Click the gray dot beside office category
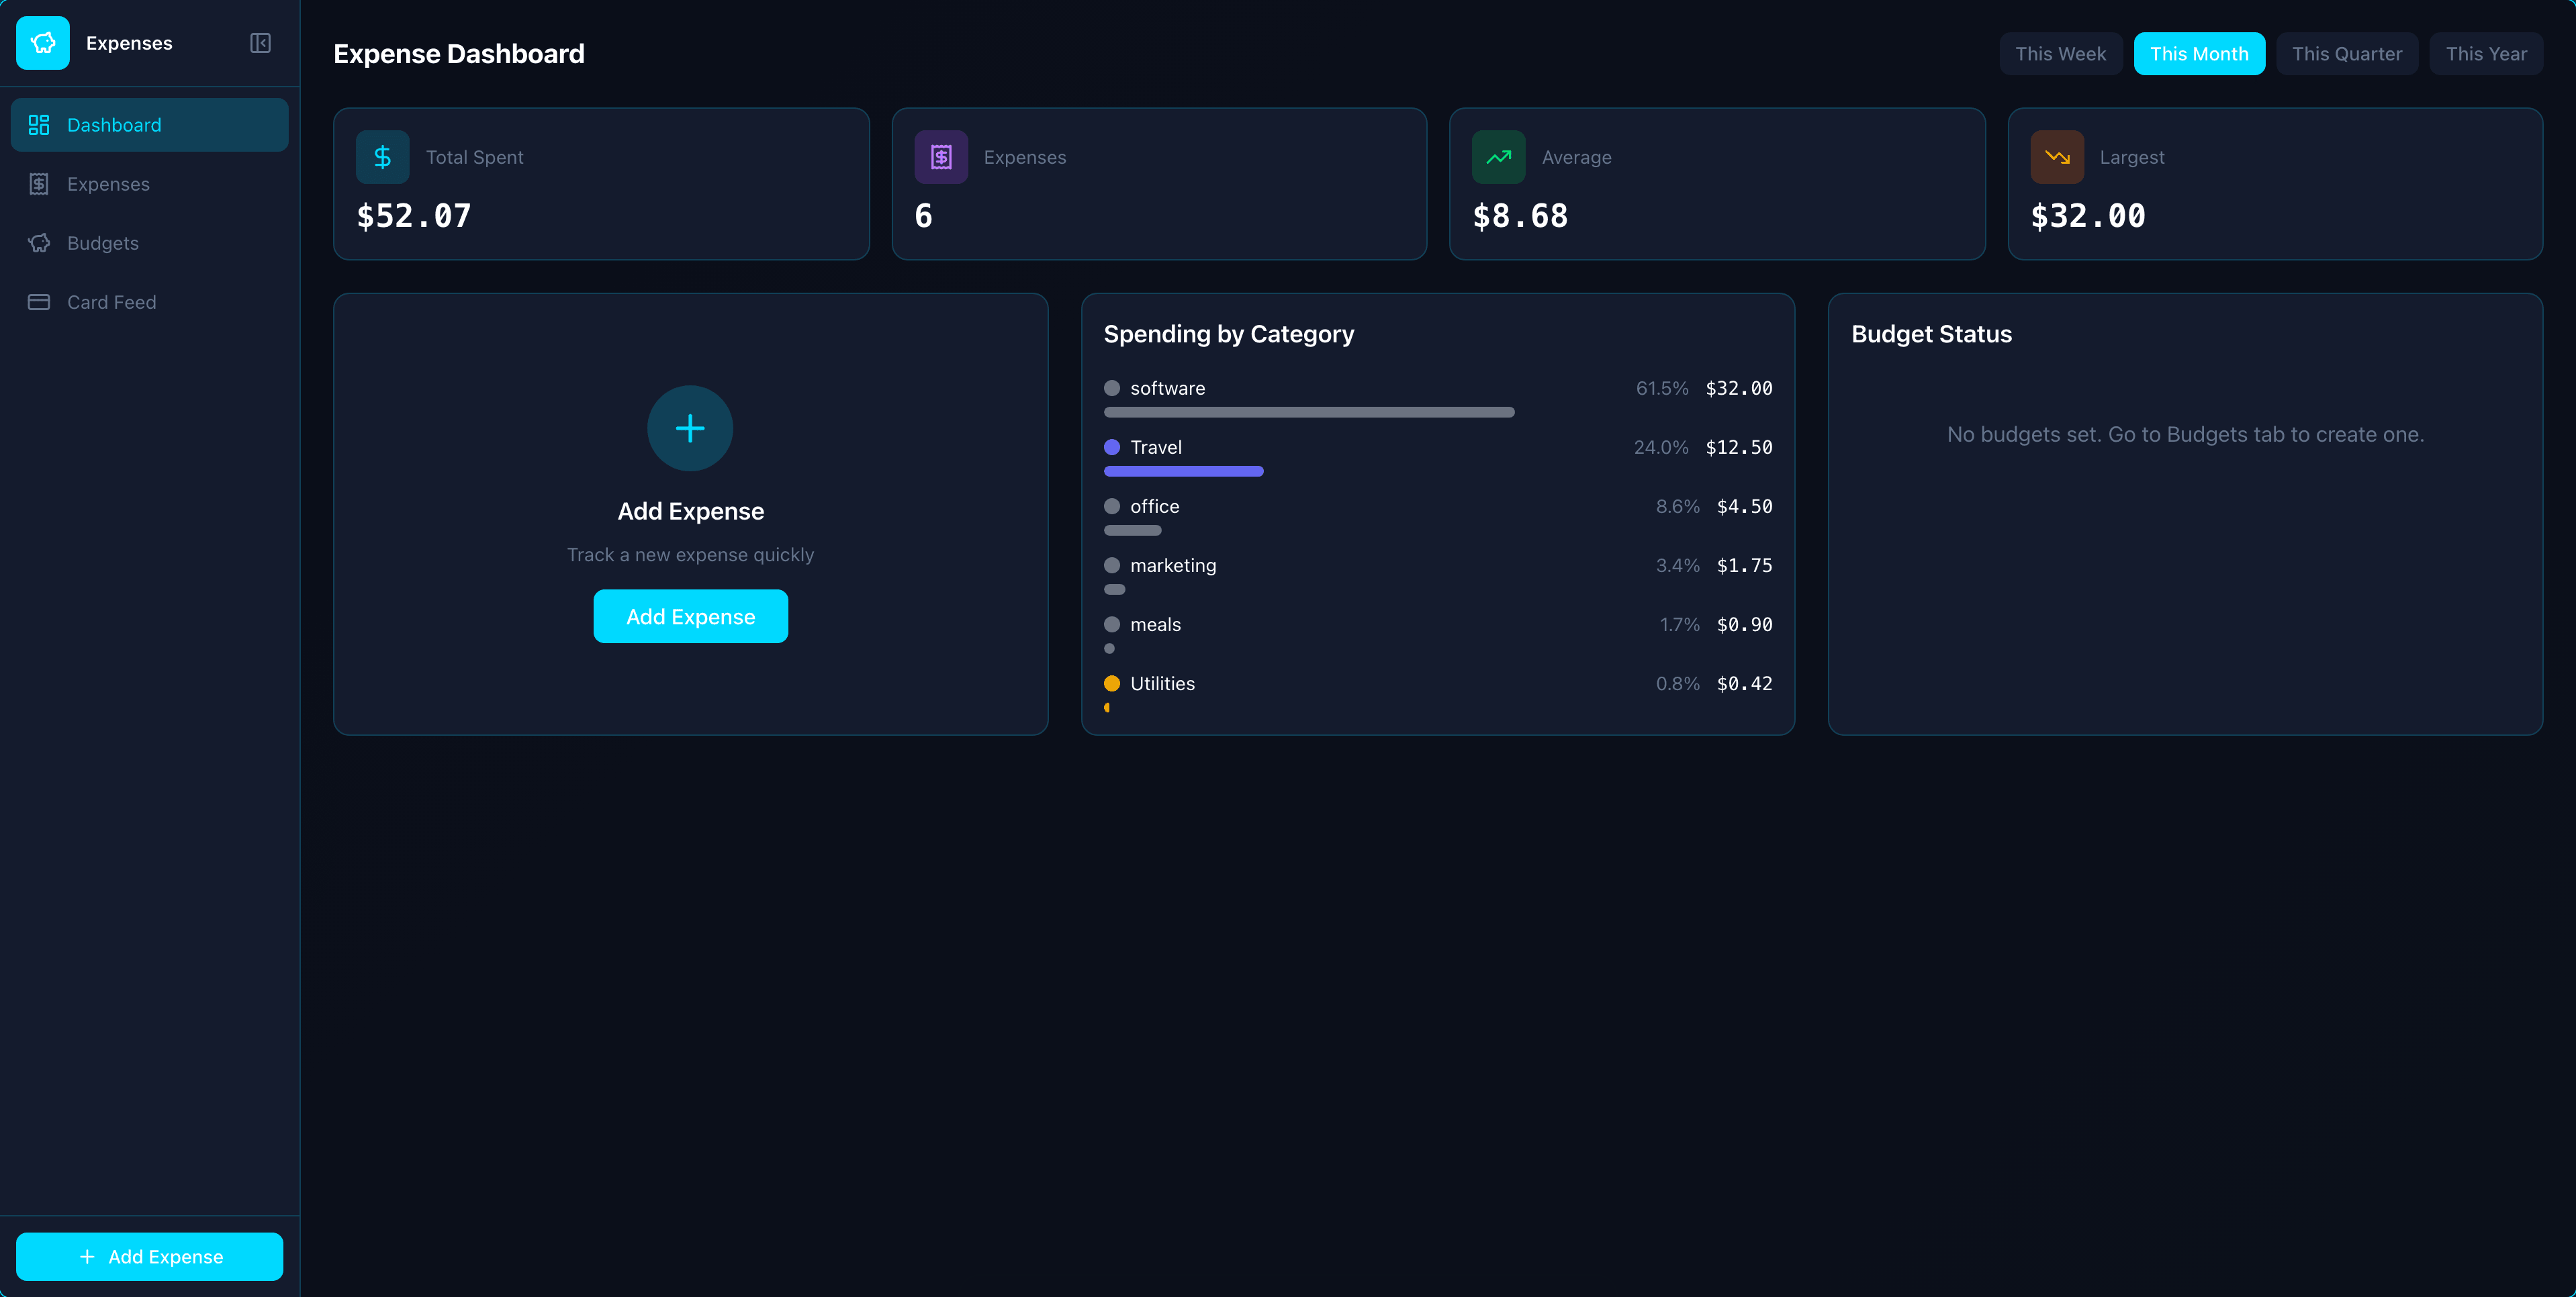 [1112, 506]
